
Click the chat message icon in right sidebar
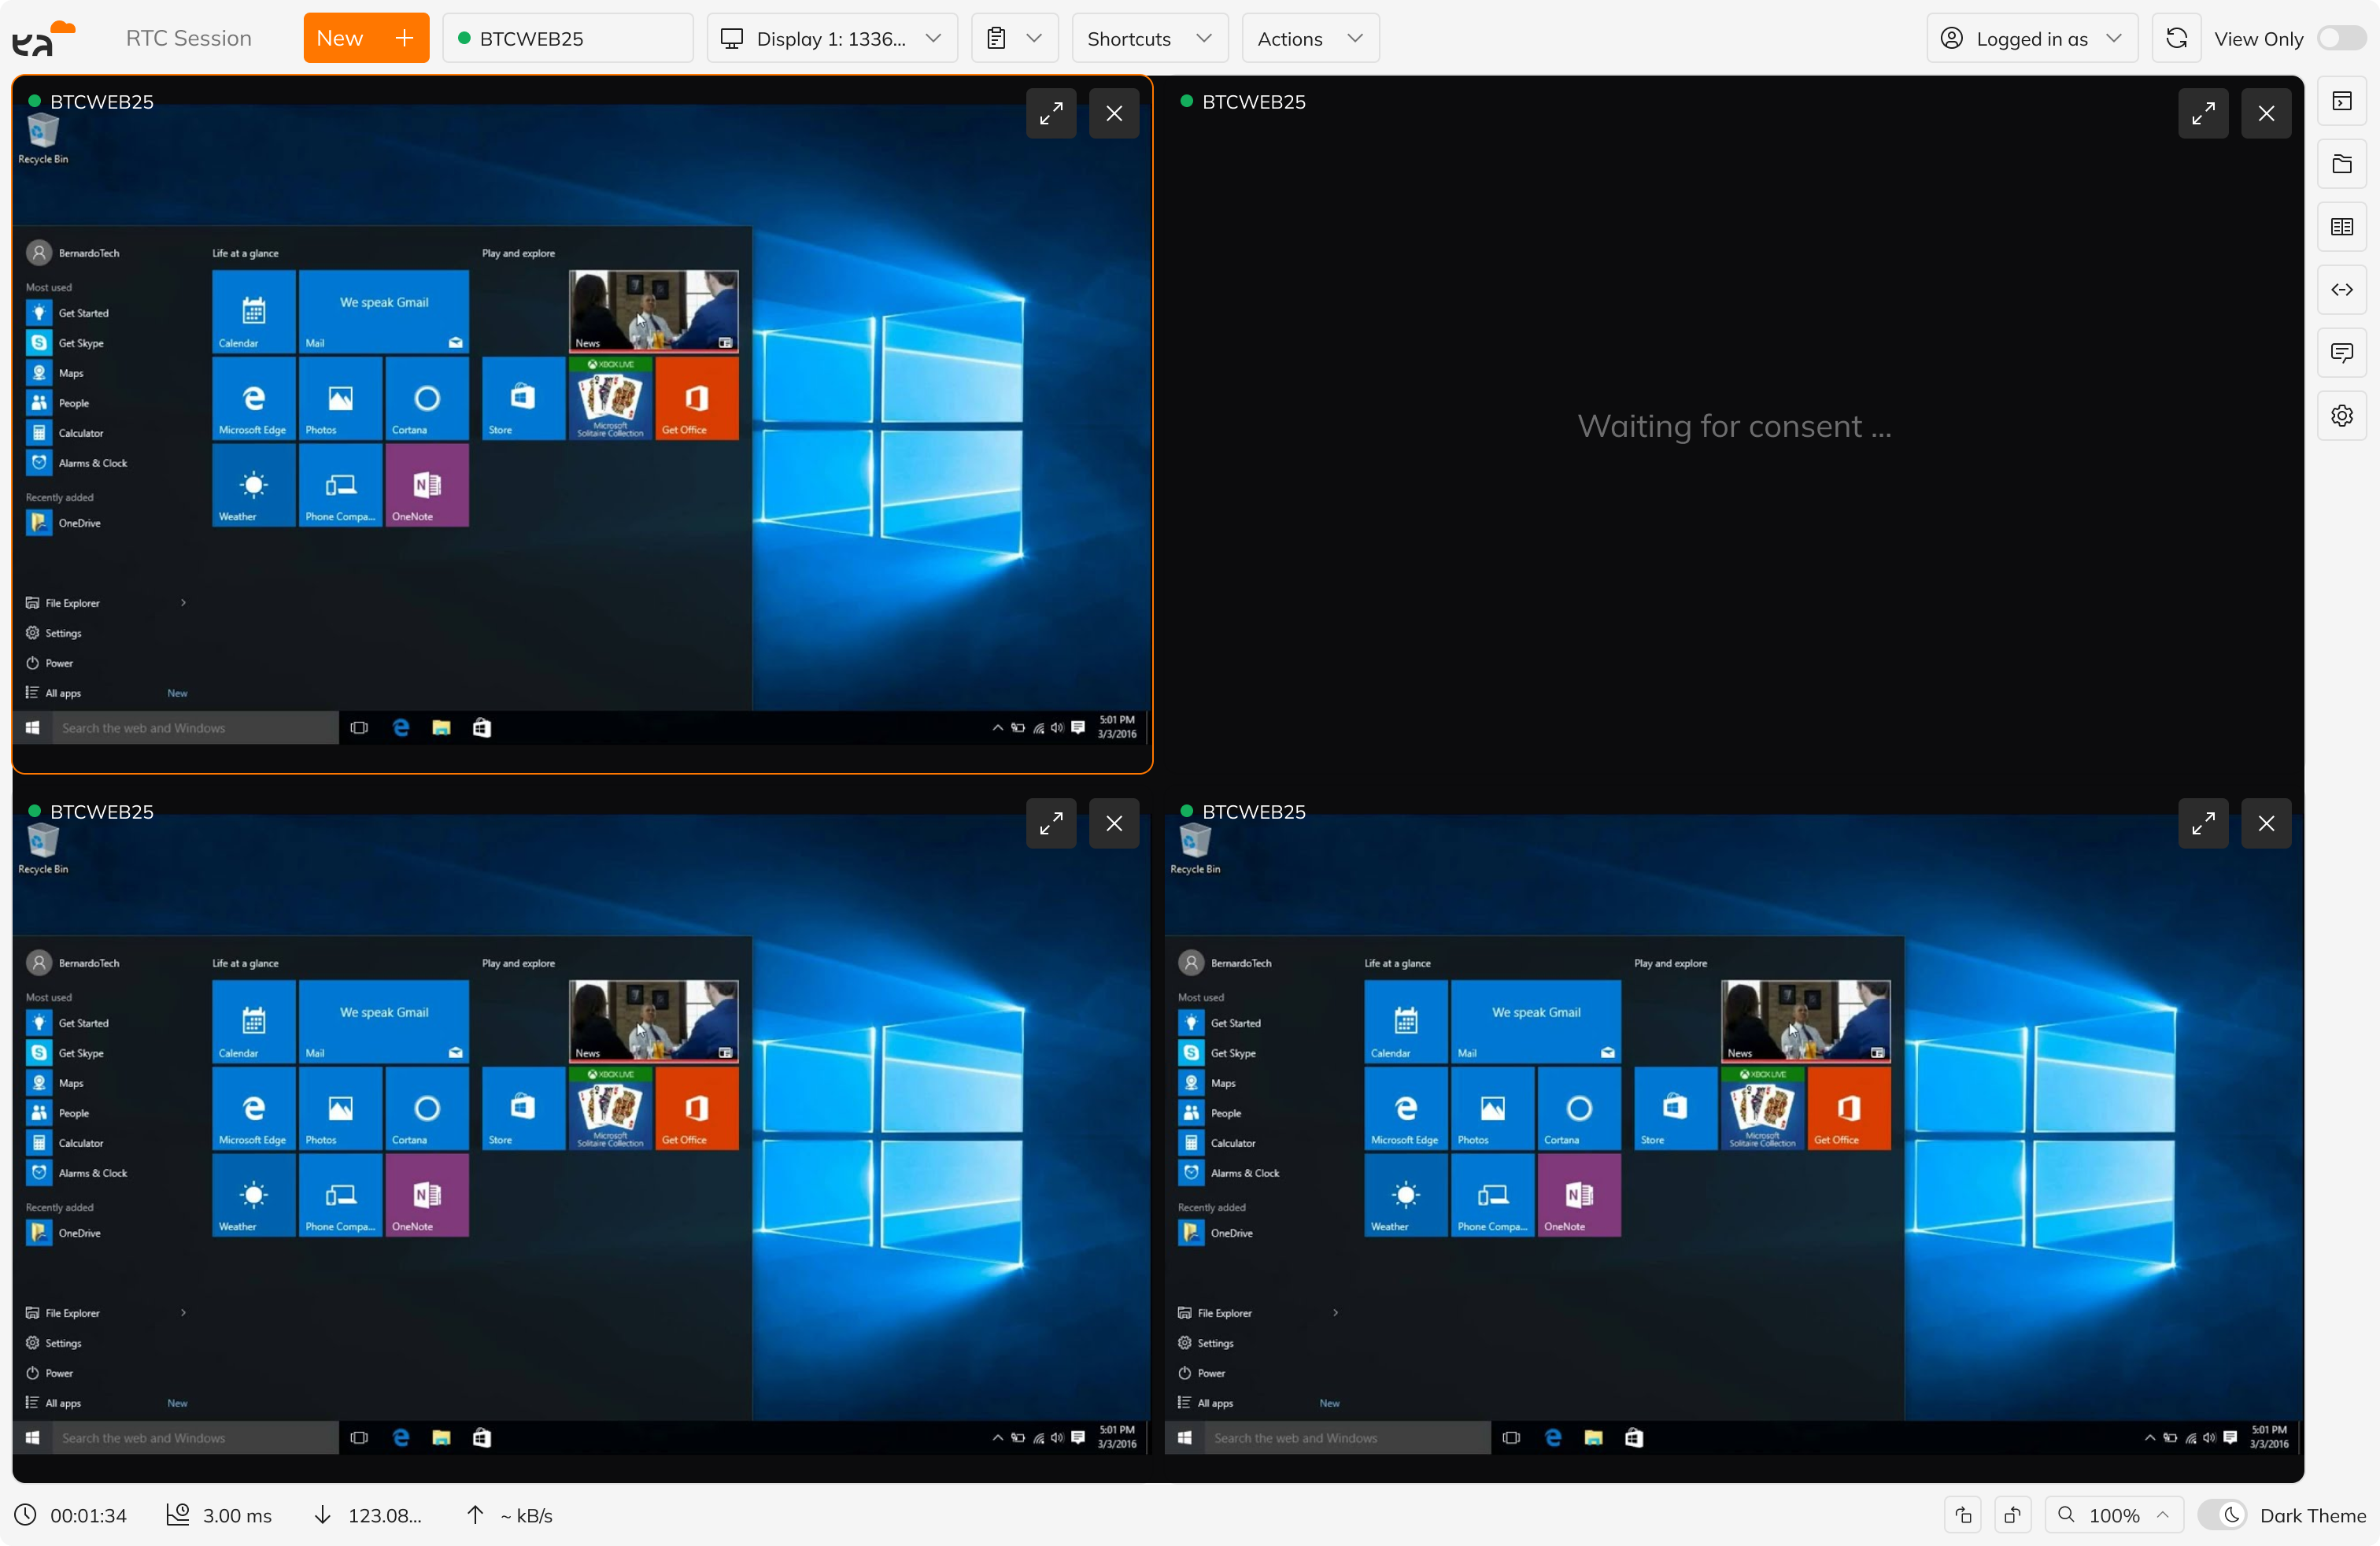2342,352
